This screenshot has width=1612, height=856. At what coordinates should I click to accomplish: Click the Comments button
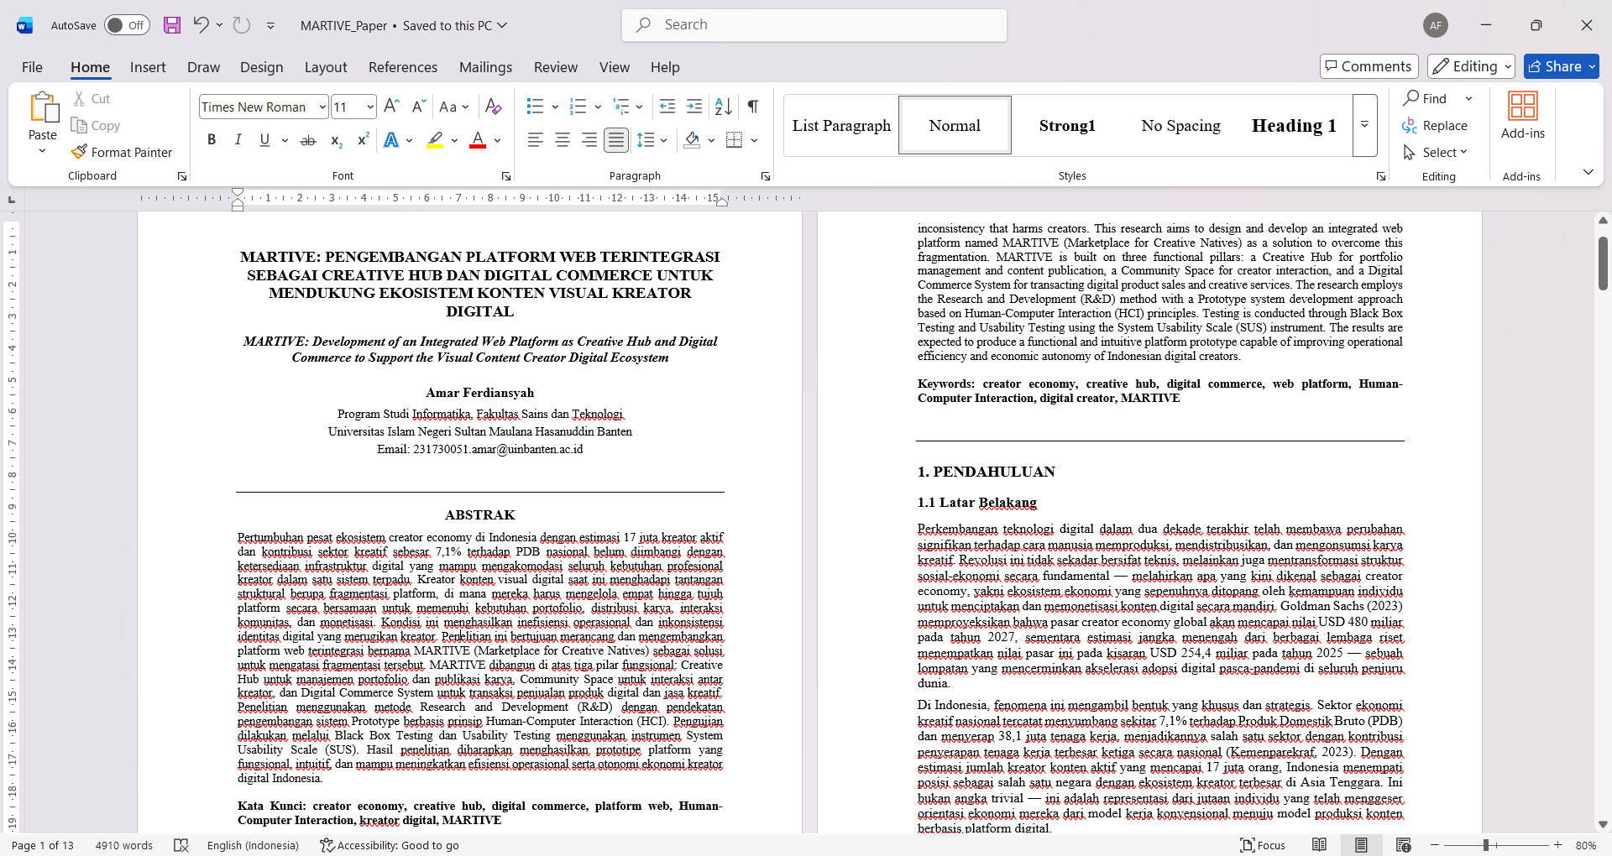pos(1369,66)
